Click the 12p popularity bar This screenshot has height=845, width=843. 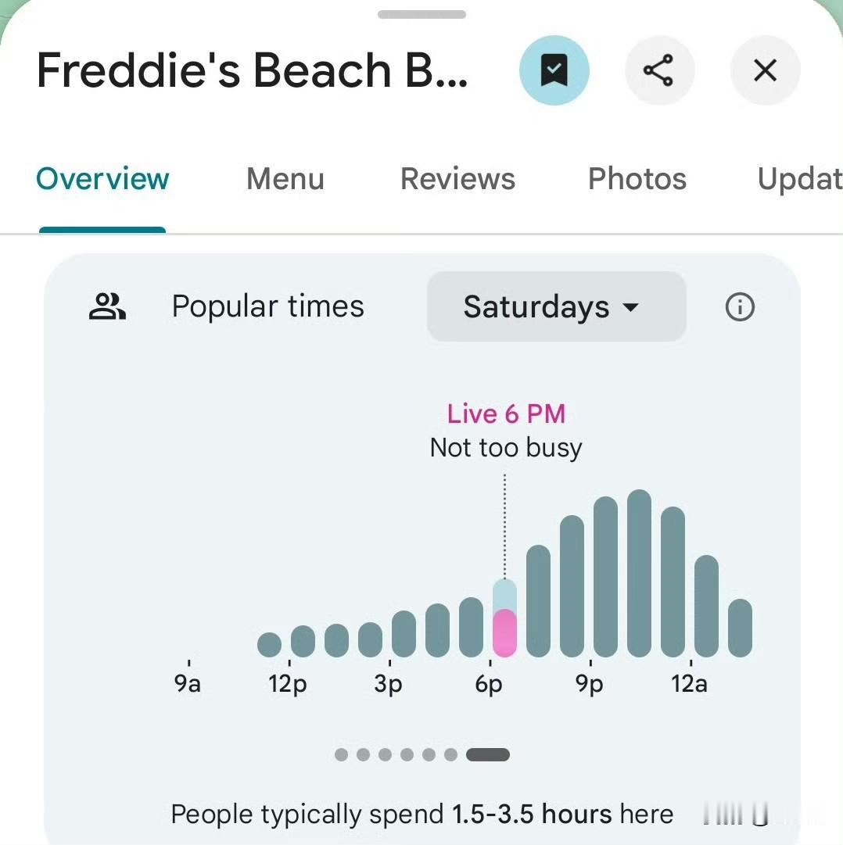303,641
